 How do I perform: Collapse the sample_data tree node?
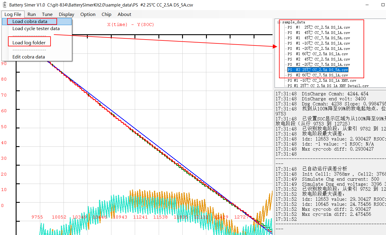(279, 22)
